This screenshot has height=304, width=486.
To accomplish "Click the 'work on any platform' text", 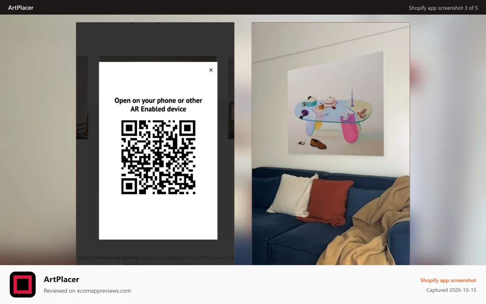I will [x=117, y=257].
